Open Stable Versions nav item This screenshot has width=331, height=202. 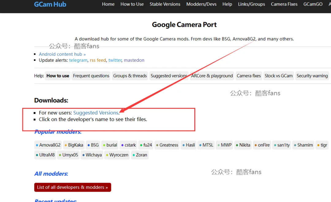pos(165,4)
